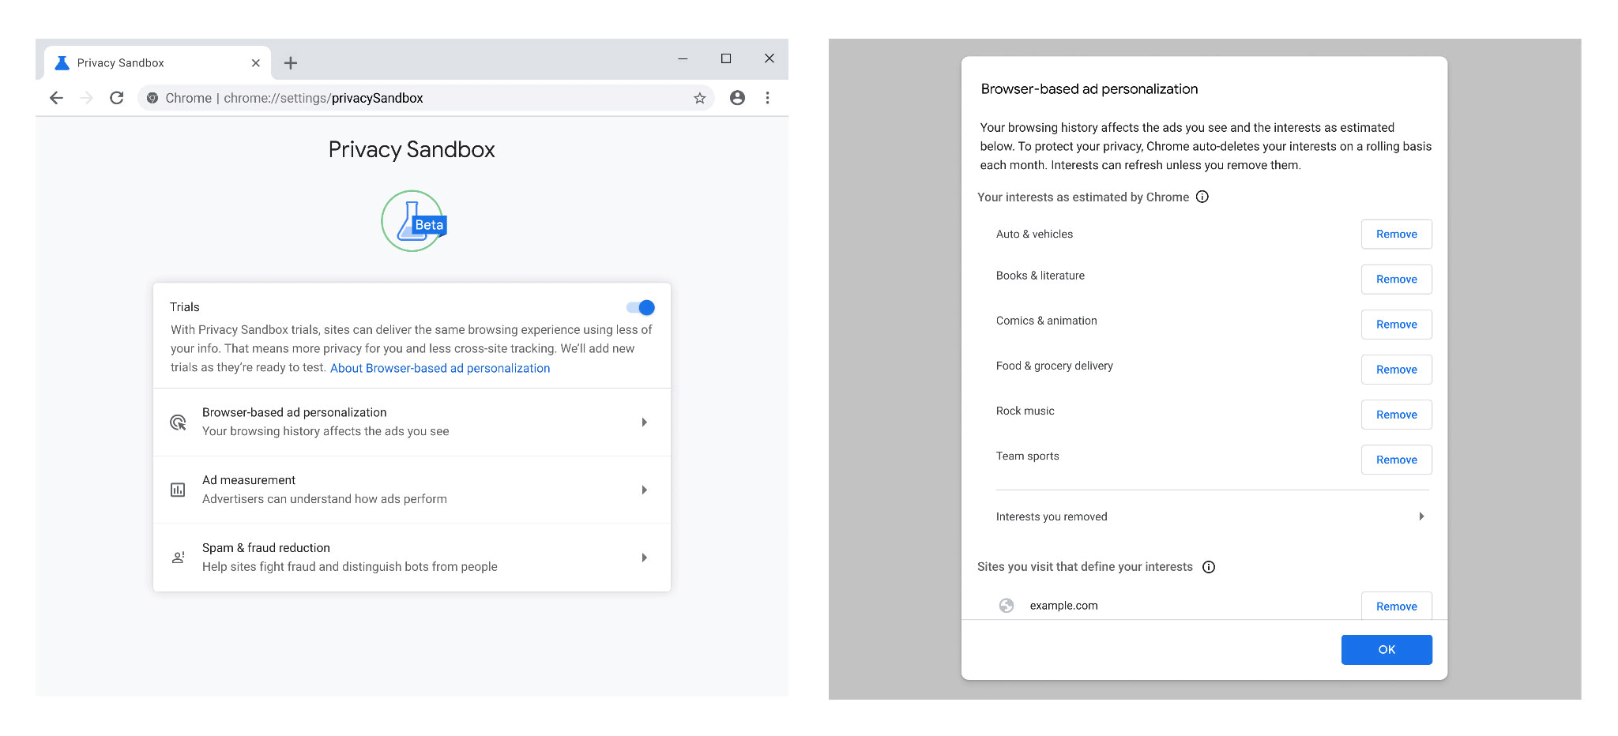Bookmark this page with the star icon
1618x736 pixels.
tap(699, 98)
